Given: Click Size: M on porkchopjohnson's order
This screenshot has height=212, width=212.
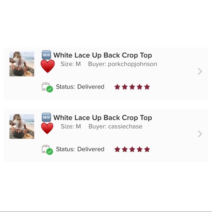Looking at the screenshot, I should [x=71, y=64].
